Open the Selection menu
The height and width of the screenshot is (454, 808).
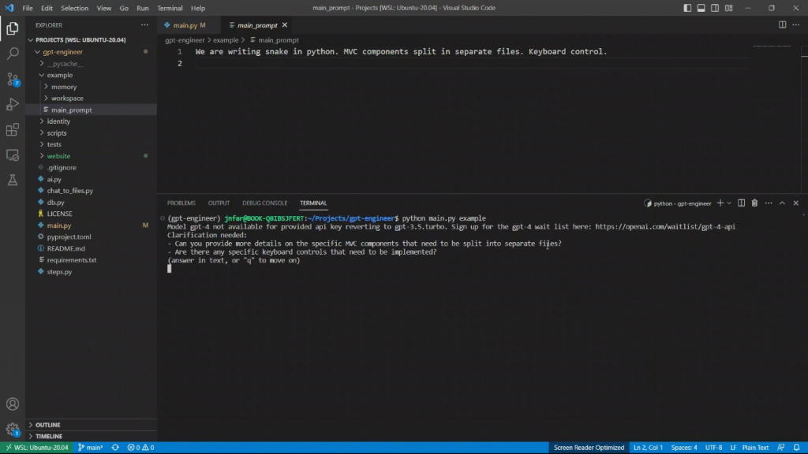coord(74,8)
